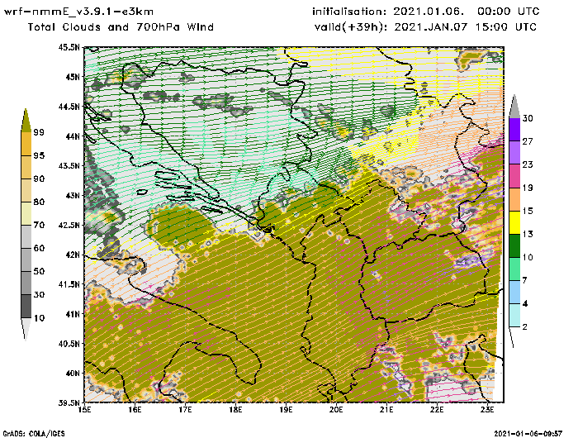Click the "40.5N" latitude label
The height and width of the screenshot is (438, 578).
69,344
